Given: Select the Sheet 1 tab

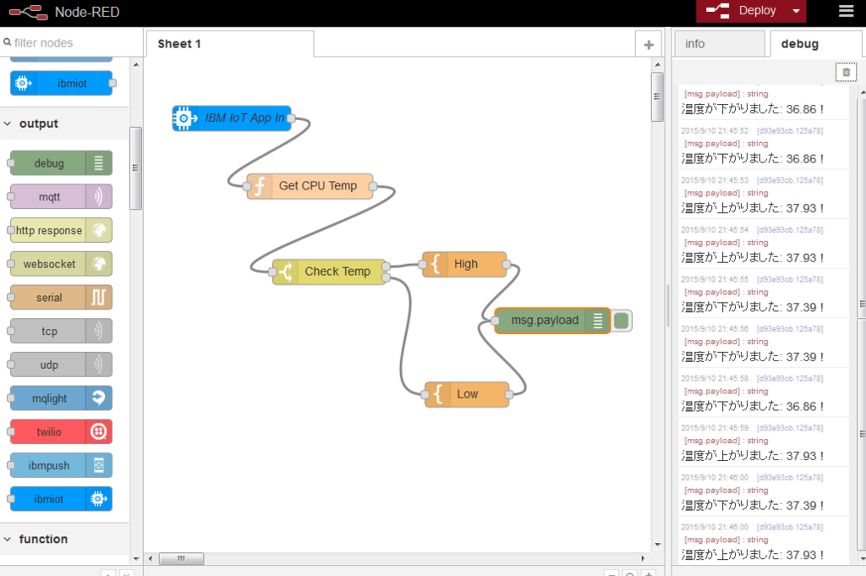Looking at the screenshot, I should tap(230, 44).
